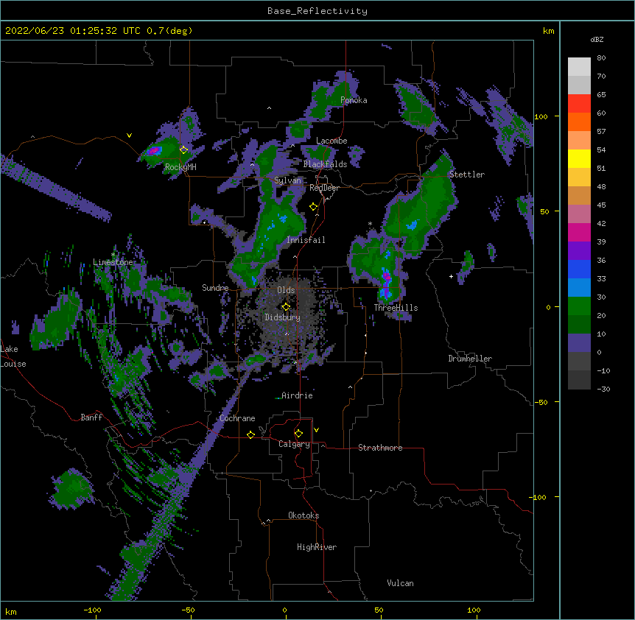Select the Okotoks label
Screen dimensions: 635x620
coord(304,515)
